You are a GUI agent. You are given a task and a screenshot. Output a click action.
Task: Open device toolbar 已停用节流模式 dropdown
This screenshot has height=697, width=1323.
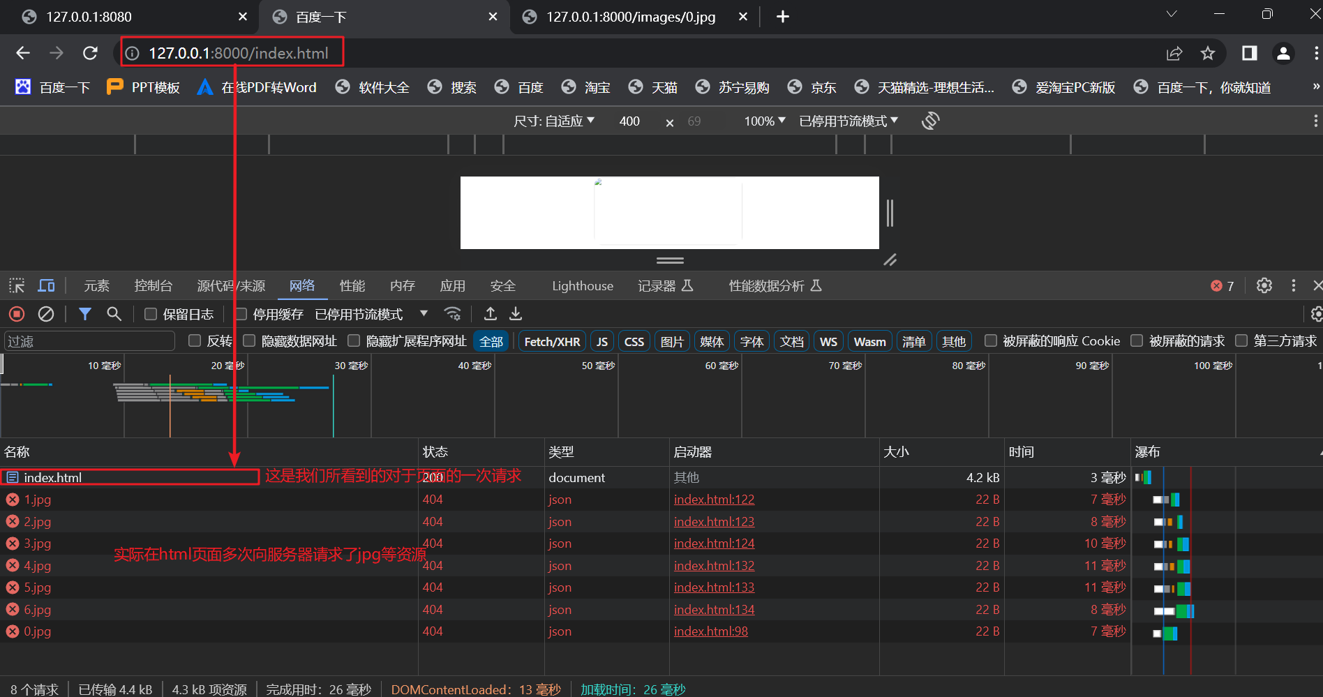click(849, 121)
